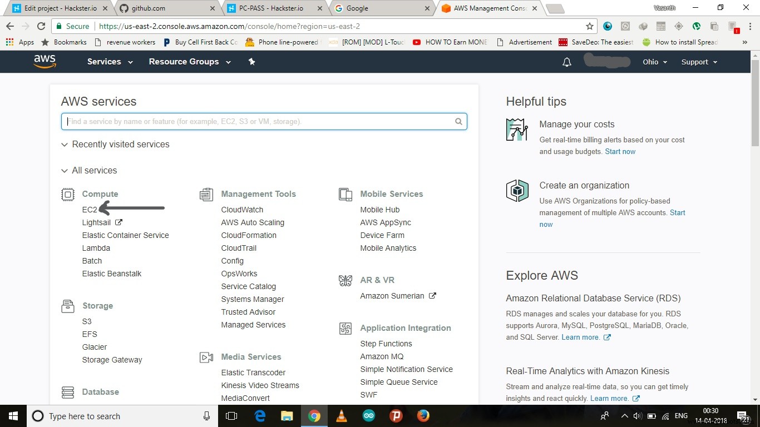
Task: Open the EC2 service link
Action: pos(90,210)
